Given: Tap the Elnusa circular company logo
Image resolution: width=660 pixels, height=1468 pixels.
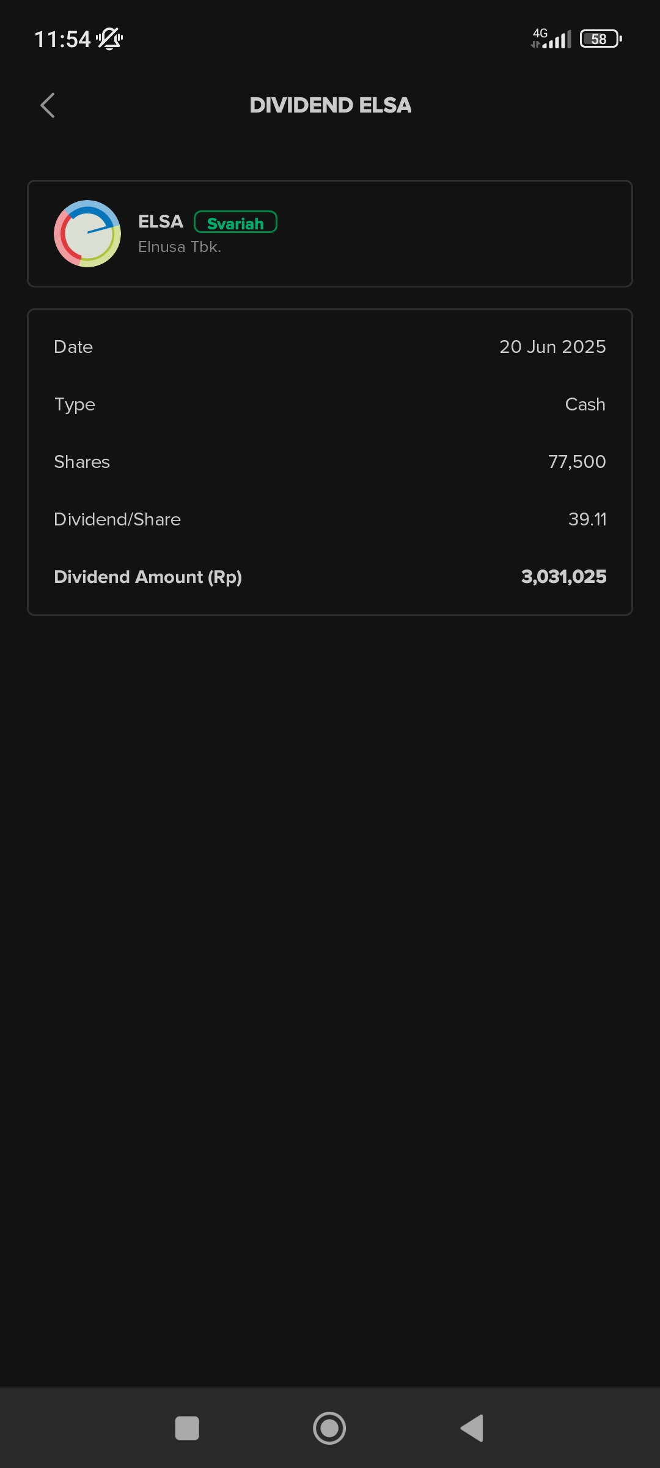Looking at the screenshot, I should click(87, 234).
